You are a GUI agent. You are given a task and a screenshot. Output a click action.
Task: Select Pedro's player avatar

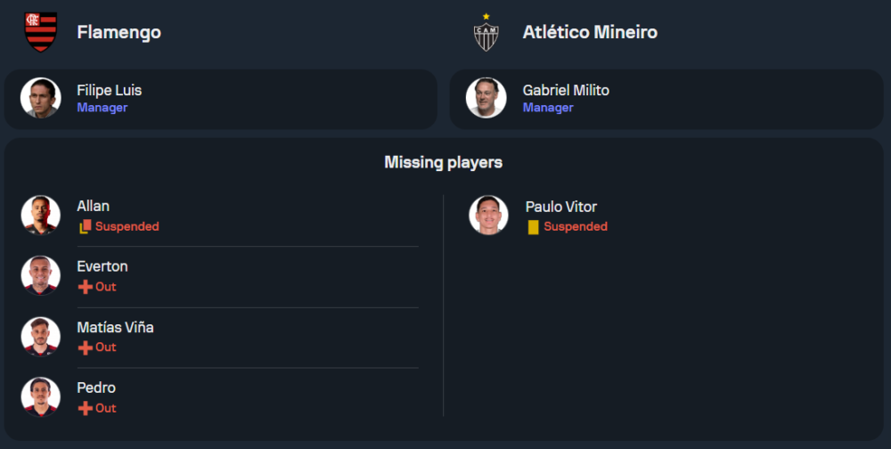[x=41, y=396]
